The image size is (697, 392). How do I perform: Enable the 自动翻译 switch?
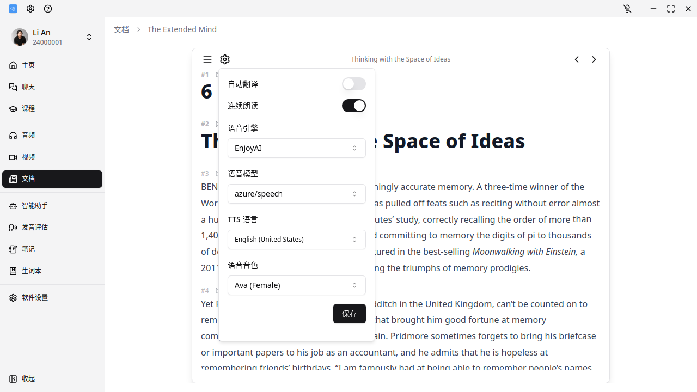pyautogui.click(x=353, y=84)
